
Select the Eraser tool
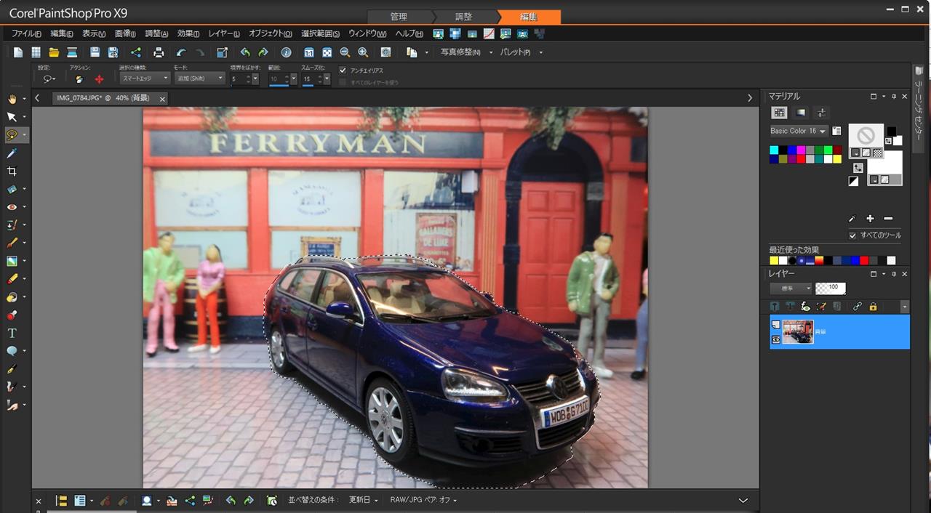point(12,279)
